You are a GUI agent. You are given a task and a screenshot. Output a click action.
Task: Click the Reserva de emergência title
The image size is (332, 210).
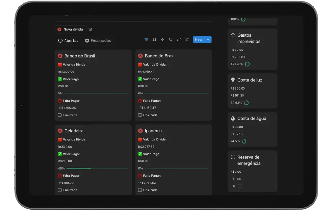(249, 160)
